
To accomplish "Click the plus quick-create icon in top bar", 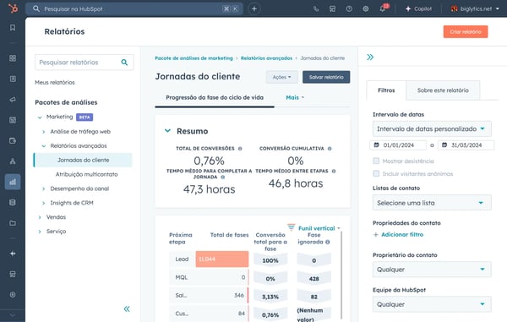I will click(x=254, y=8).
